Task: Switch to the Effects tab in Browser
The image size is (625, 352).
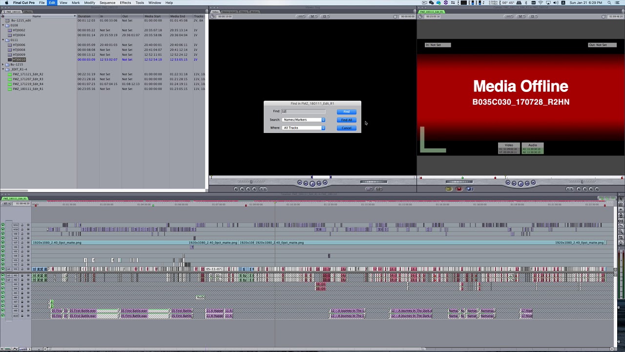Action: click(28, 12)
